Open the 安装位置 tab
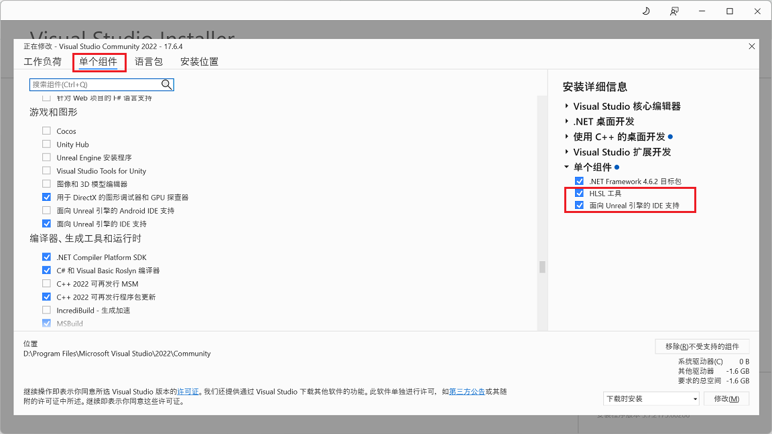 [200, 62]
